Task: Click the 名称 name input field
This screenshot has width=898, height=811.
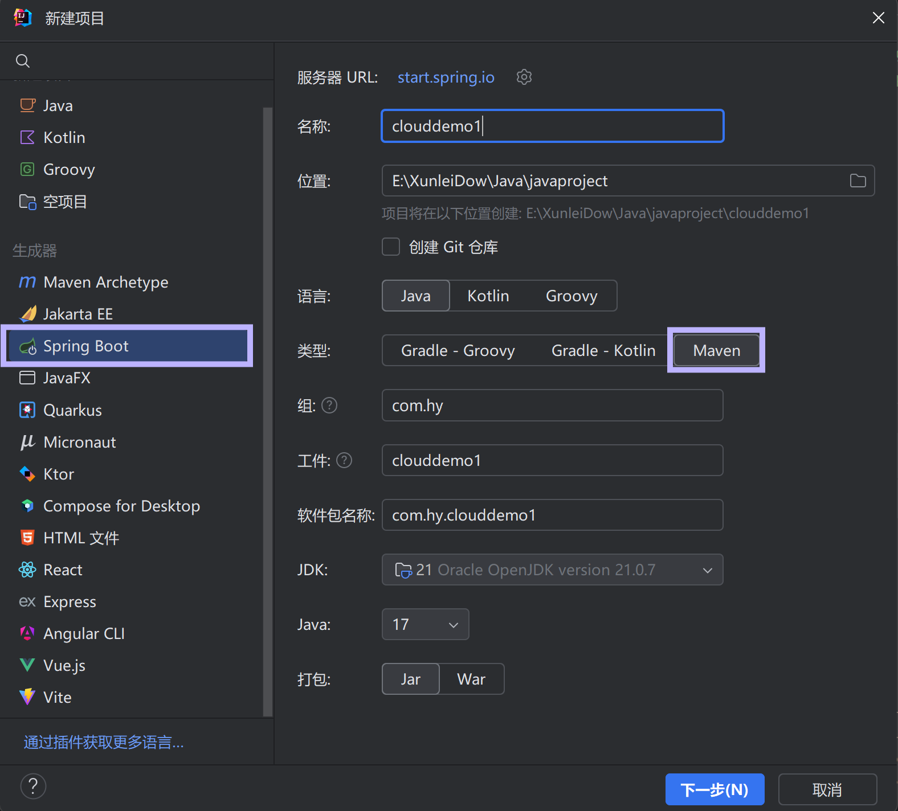Action: (553, 126)
